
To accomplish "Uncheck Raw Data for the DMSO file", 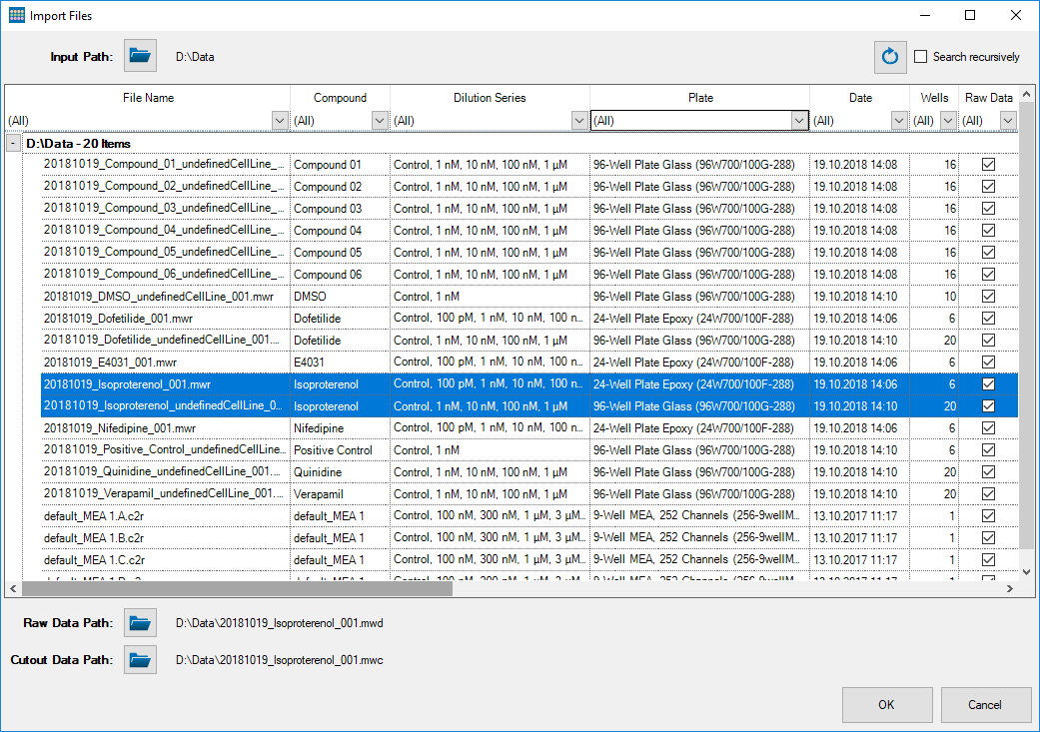I will (x=988, y=296).
